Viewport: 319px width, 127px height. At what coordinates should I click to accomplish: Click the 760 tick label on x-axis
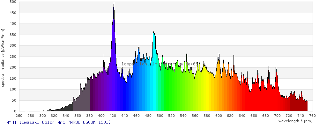(312, 116)
